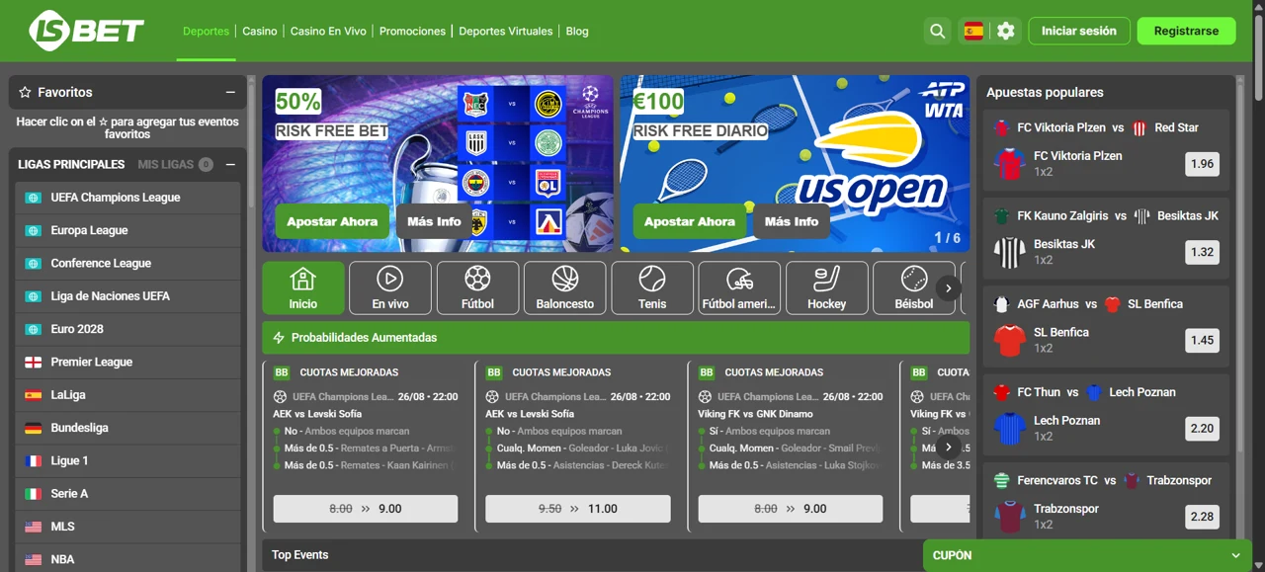This screenshot has width=1265, height=572.
Task: Click Apostar Ahora on Champions League banner
Action: pyautogui.click(x=332, y=221)
